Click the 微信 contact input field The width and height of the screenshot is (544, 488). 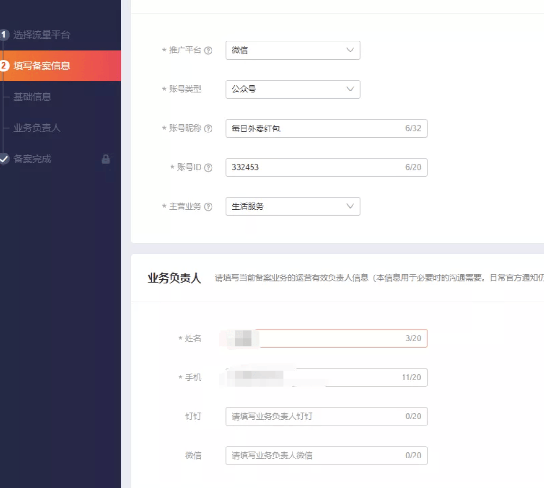coord(326,456)
